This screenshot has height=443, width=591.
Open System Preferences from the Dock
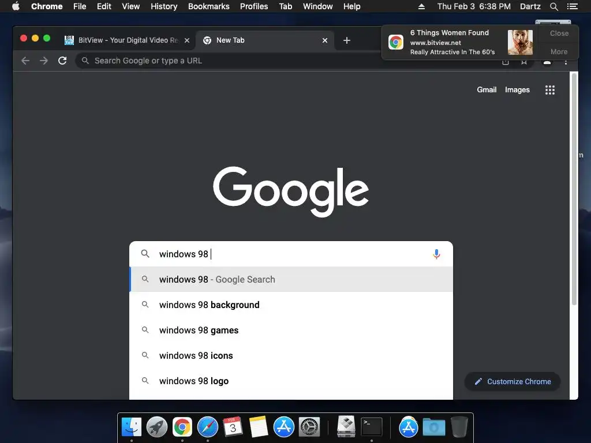click(309, 427)
